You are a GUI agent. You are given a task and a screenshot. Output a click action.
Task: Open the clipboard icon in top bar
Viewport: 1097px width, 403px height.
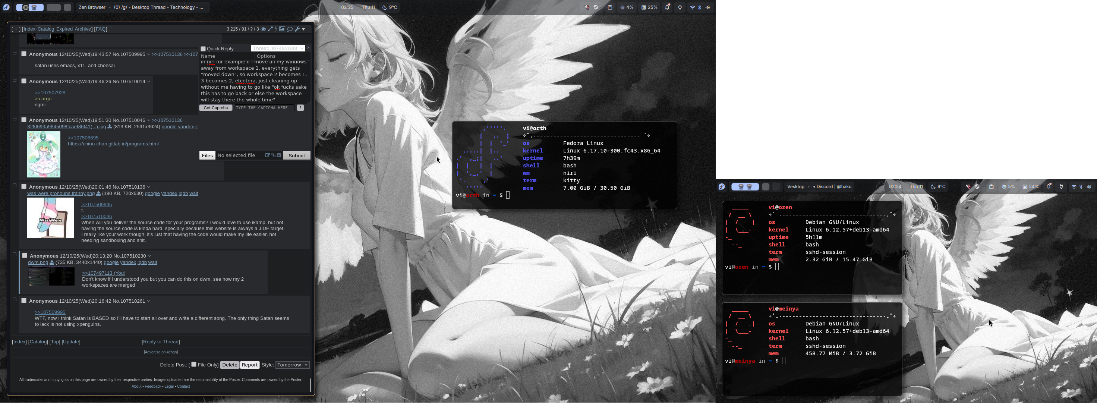610,7
